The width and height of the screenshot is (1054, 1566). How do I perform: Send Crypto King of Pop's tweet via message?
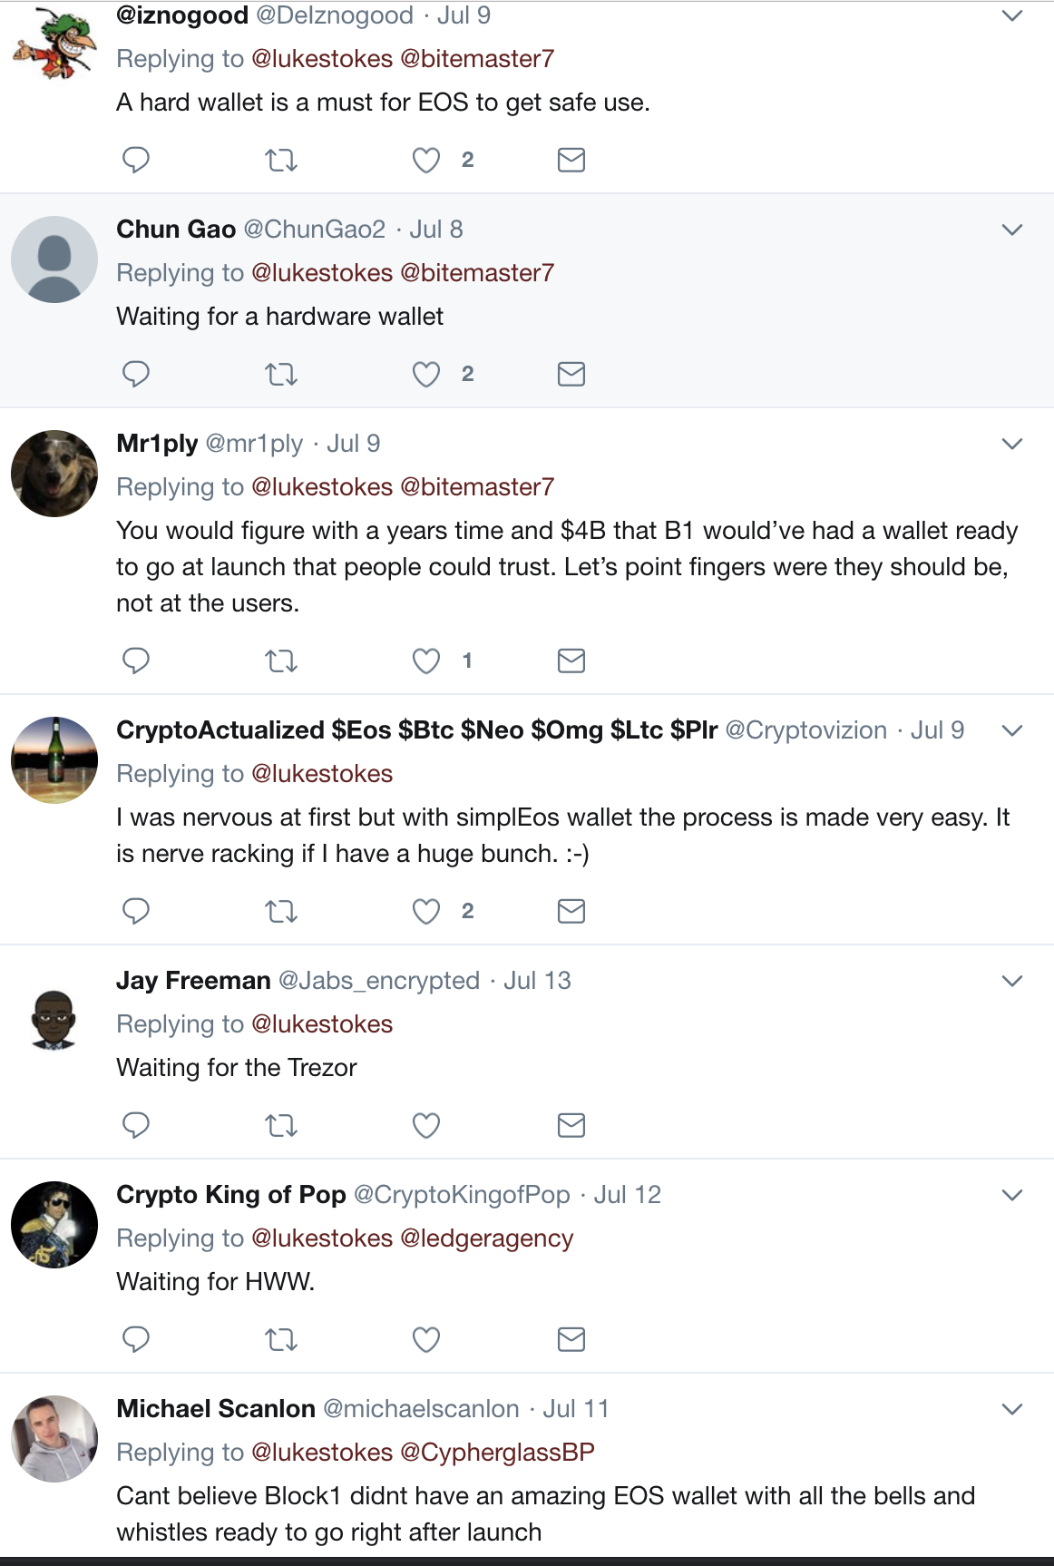click(x=571, y=1339)
